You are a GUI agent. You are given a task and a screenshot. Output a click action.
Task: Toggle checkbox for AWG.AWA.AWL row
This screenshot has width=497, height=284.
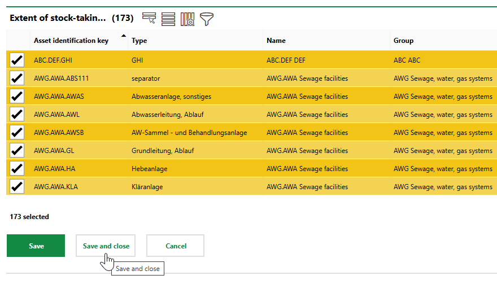[17, 114]
